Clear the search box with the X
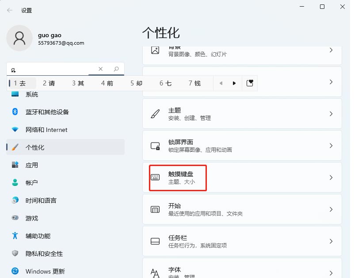 pyautogui.click(x=101, y=69)
